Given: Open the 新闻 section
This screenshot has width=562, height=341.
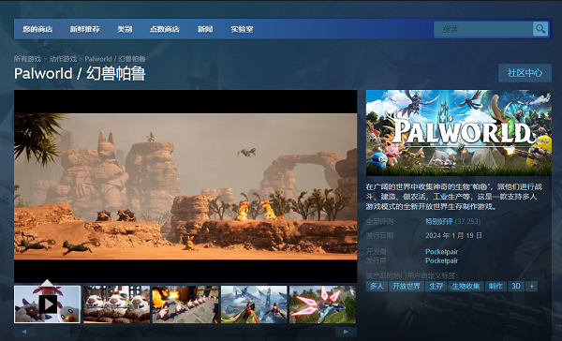Looking at the screenshot, I should pyautogui.click(x=205, y=29).
